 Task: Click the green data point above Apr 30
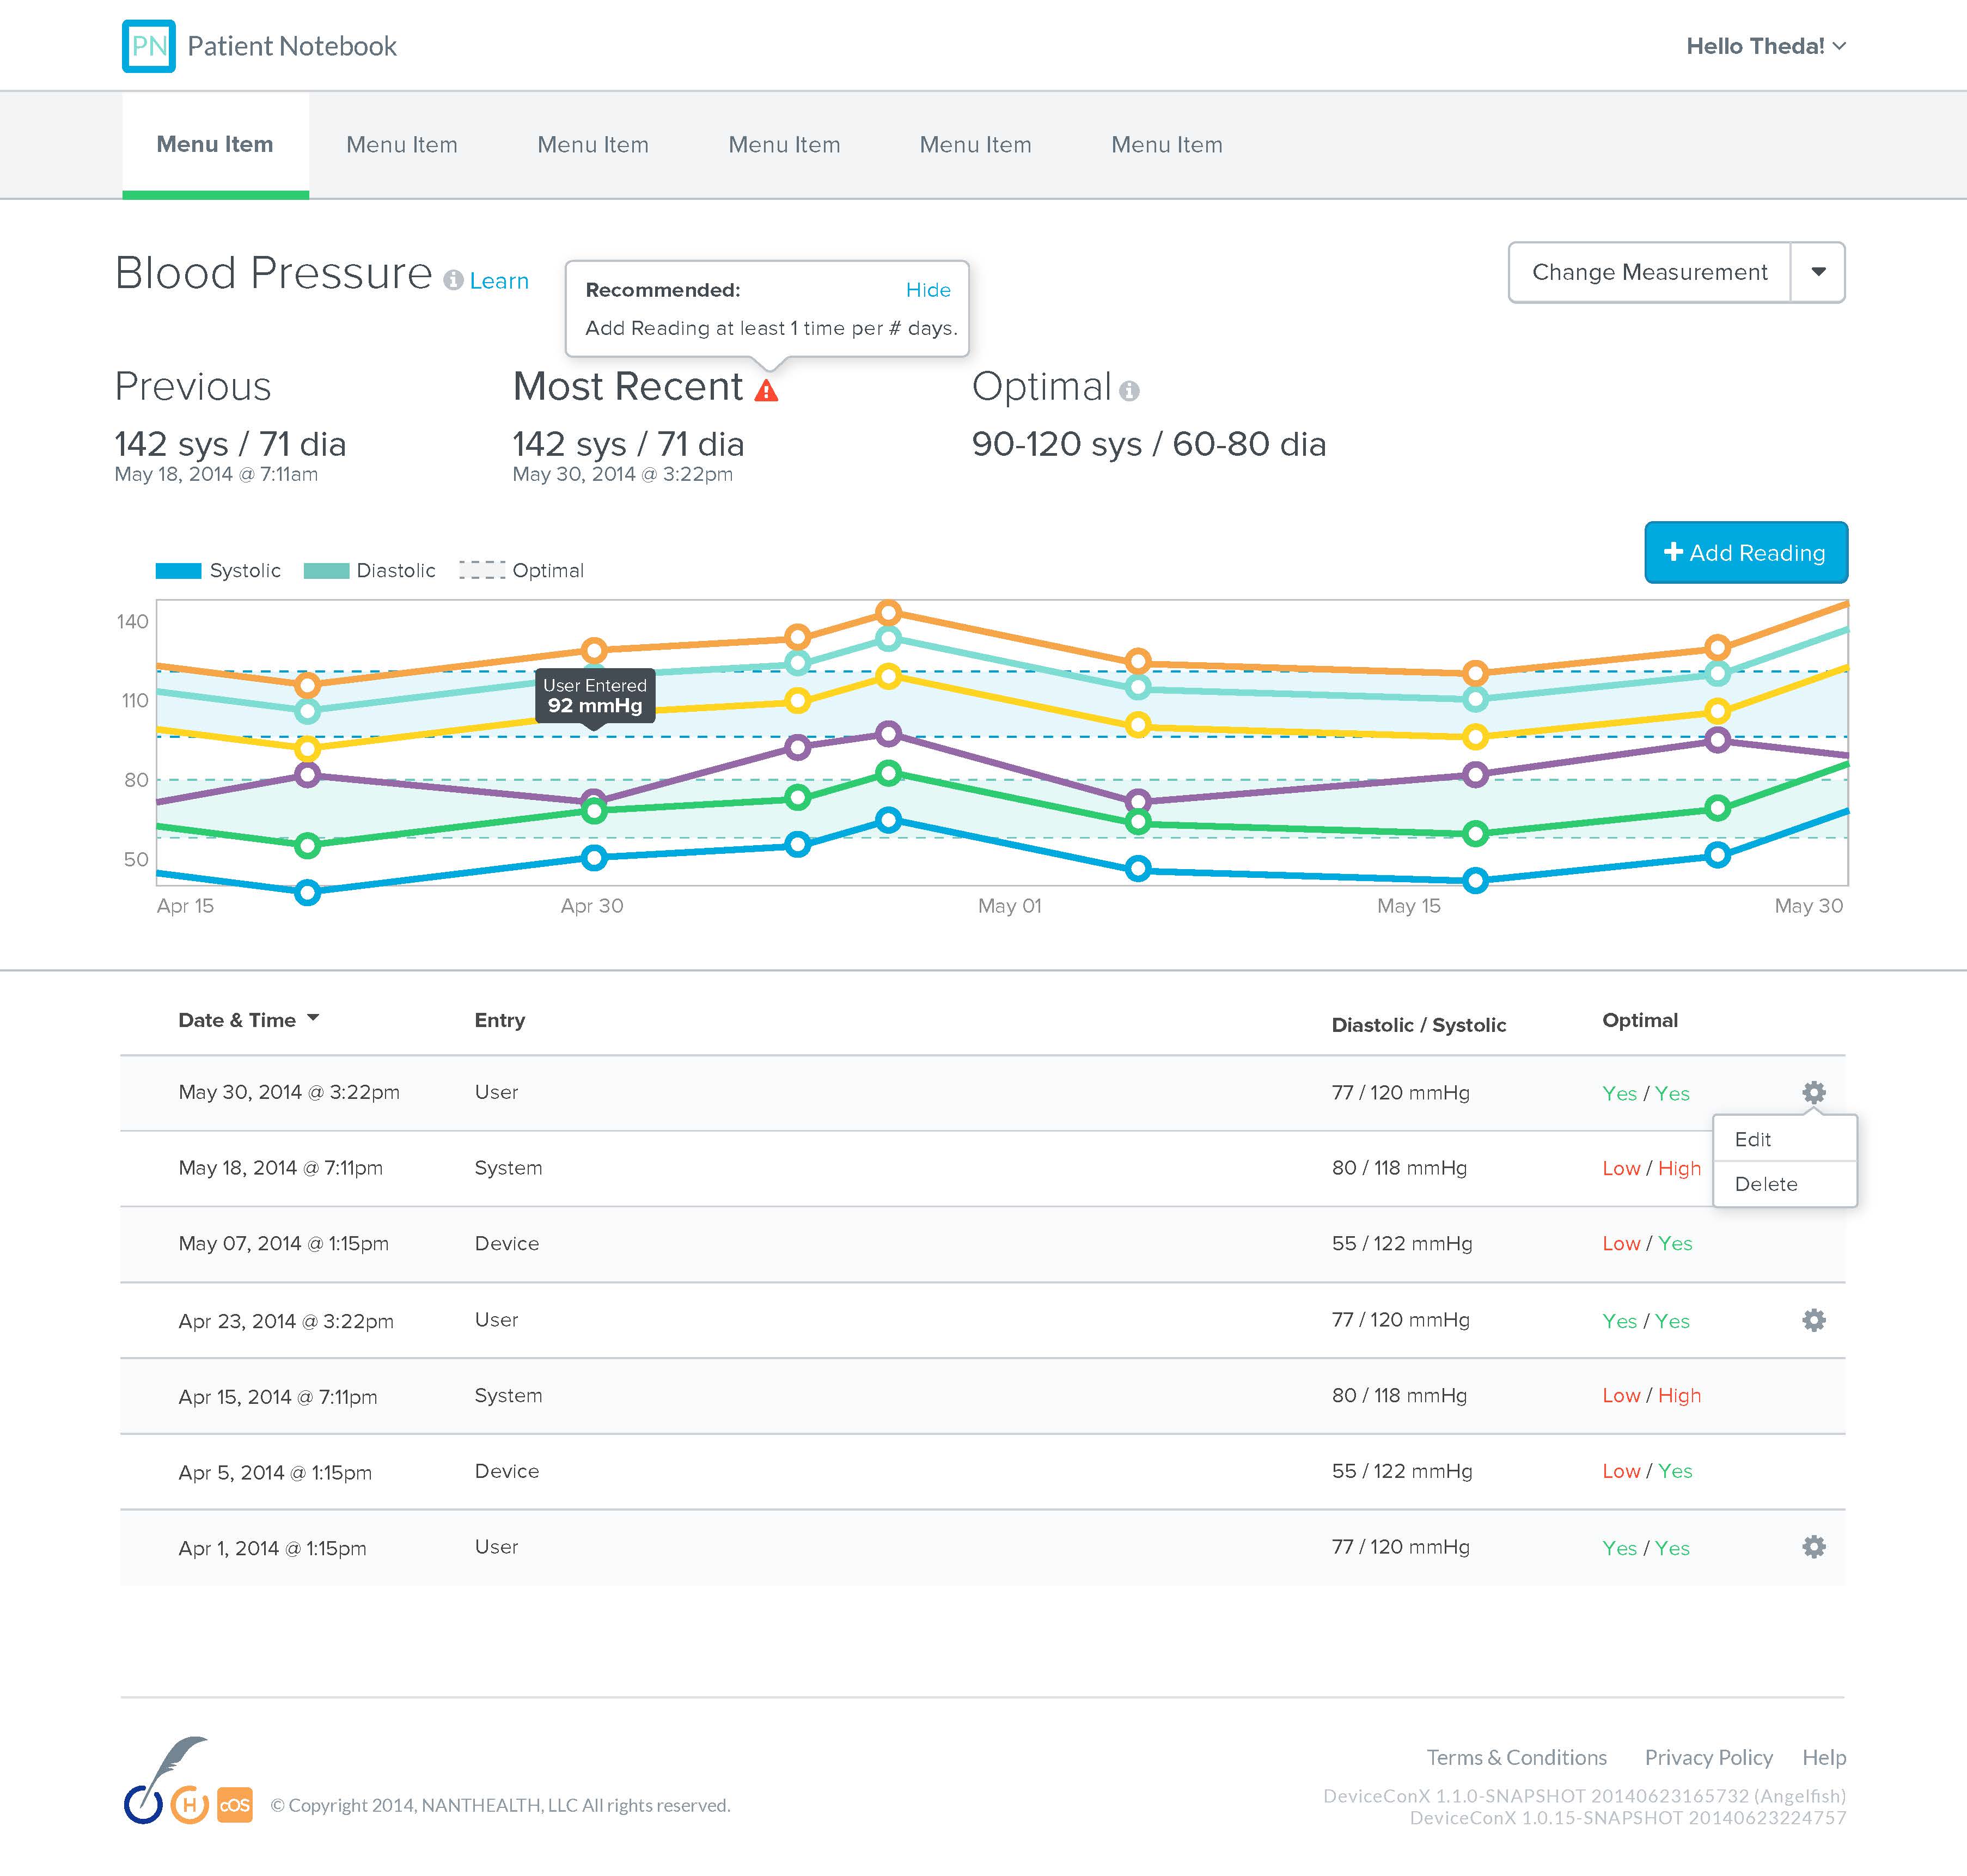[594, 811]
